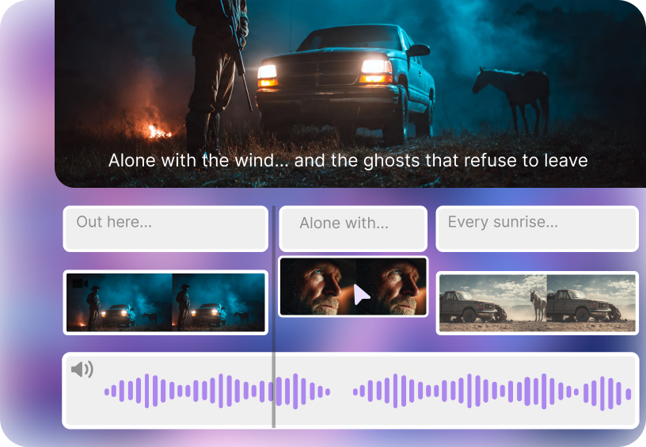The height and width of the screenshot is (447, 646).
Task: Select the "Every sunrise..." caption box
Action: click(x=538, y=229)
